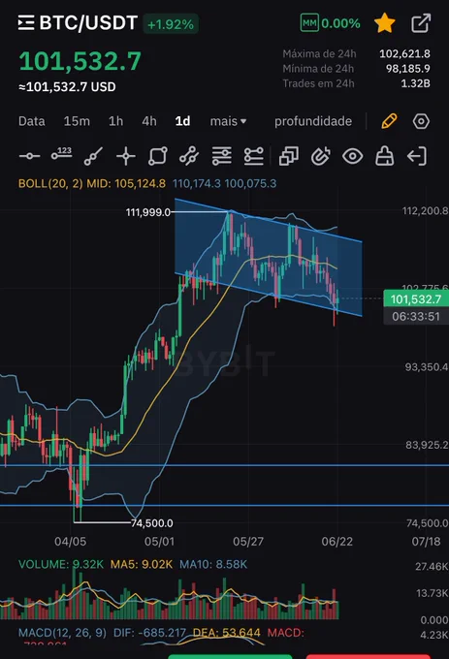The height and width of the screenshot is (659, 449).
Task: Tap the 0.00% margin rate text
Action: [340, 23]
